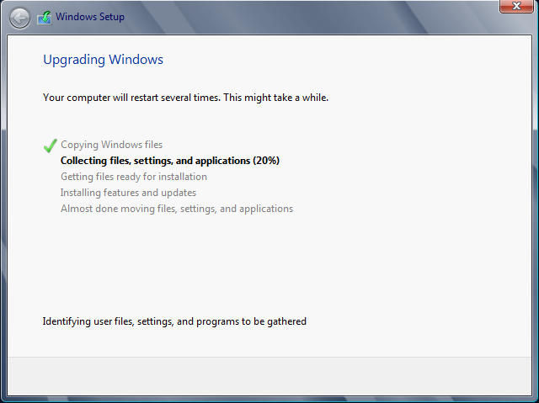The image size is (539, 403).
Task: Click the green checkmark beside Copying Windows files
Action: [51, 146]
